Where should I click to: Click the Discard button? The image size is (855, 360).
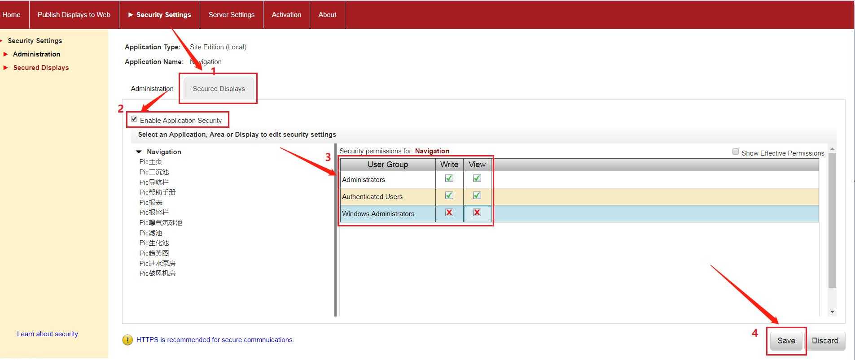tap(825, 341)
